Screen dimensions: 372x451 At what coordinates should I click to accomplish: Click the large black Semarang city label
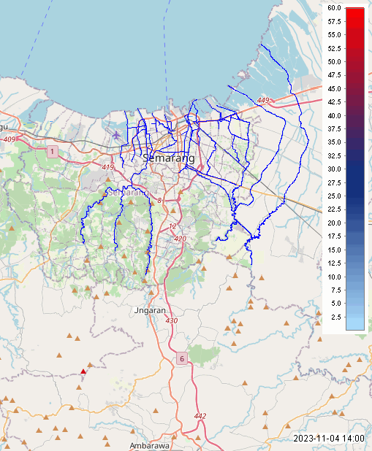(169, 158)
